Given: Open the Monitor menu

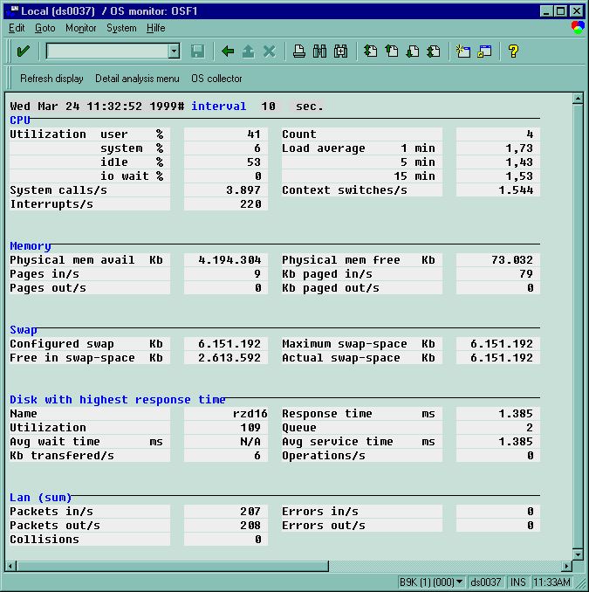Looking at the screenshot, I should click(81, 28).
